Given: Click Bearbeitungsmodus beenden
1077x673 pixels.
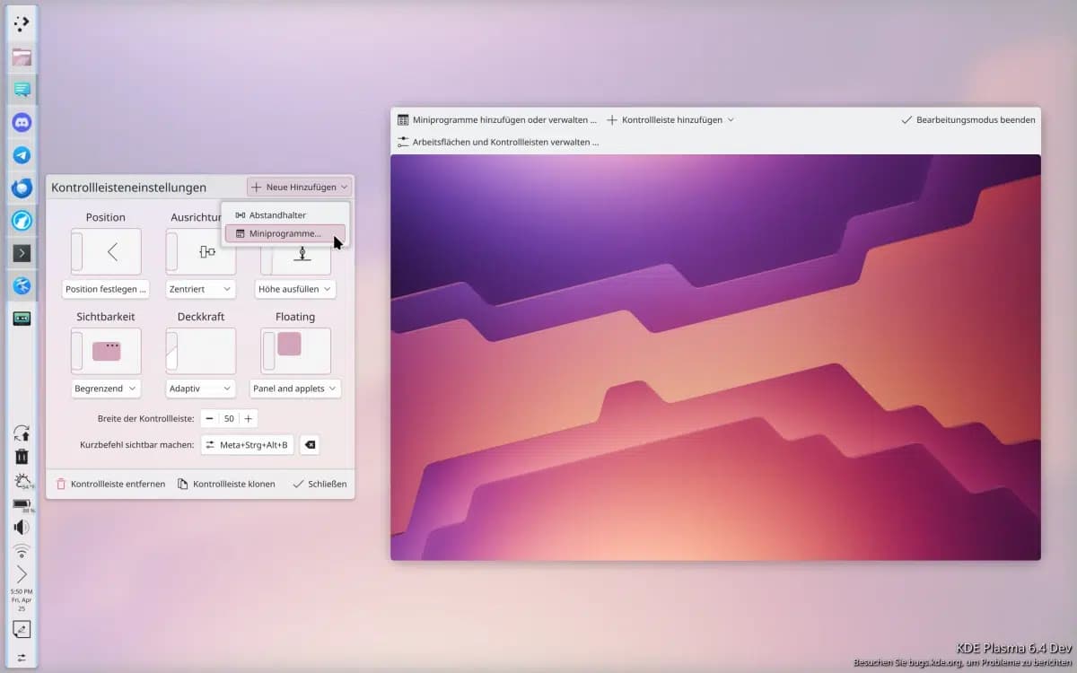Looking at the screenshot, I should point(968,119).
